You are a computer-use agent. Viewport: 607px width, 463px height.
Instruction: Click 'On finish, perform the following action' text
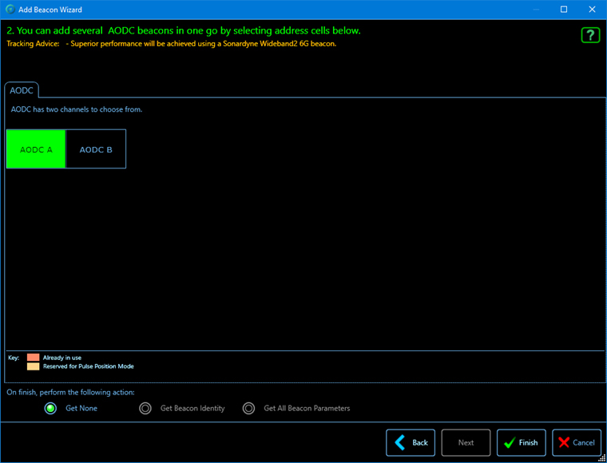pyautogui.click(x=70, y=392)
